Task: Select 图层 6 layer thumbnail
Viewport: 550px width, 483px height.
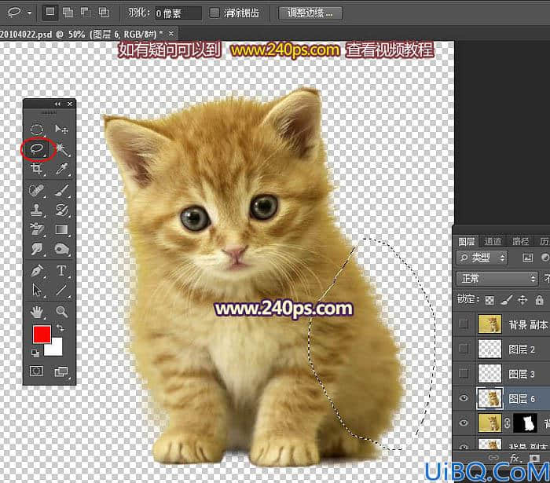Action: (x=489, y=398)
